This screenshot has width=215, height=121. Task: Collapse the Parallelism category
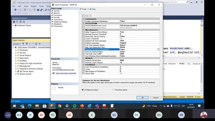click(83, 65)
